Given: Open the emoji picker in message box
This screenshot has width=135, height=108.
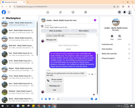Looking at the screenshot, I should click(x=92, y=99).
